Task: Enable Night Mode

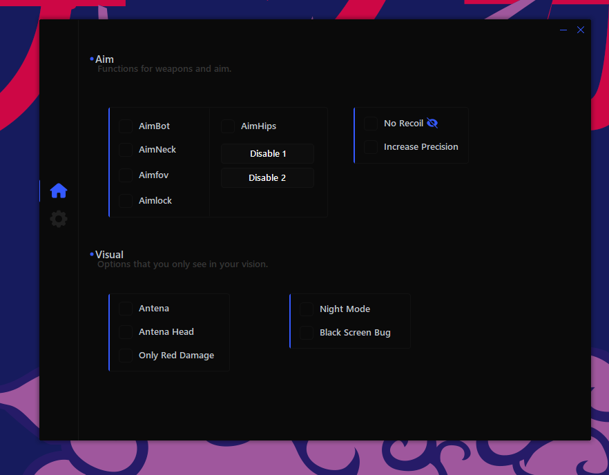Action: [x=306, y=309]
